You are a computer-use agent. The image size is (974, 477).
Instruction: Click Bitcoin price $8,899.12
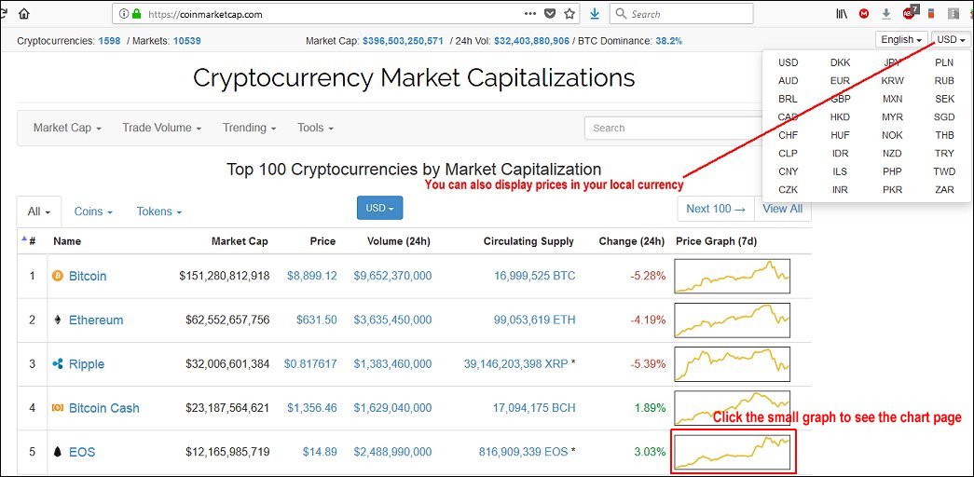point(312,276)
